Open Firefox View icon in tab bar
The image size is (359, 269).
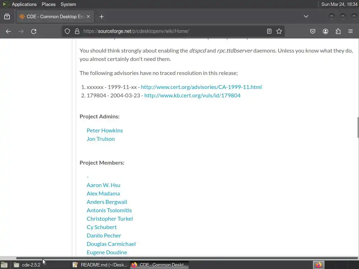[x=7, y=17]
